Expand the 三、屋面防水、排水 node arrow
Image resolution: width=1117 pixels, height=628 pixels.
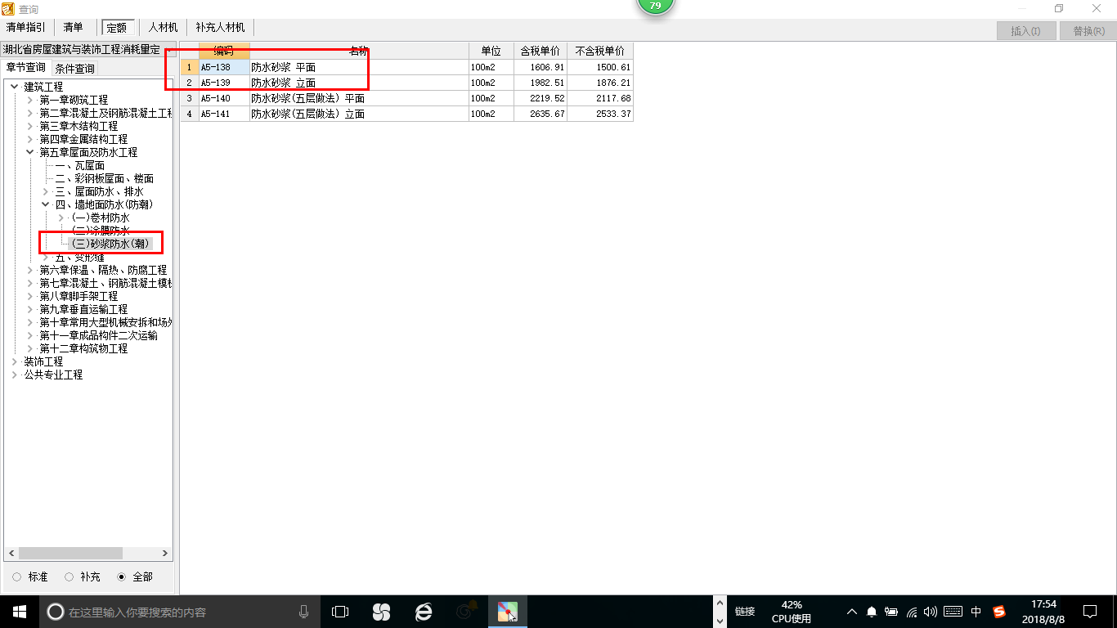click(x=46, y=191)
